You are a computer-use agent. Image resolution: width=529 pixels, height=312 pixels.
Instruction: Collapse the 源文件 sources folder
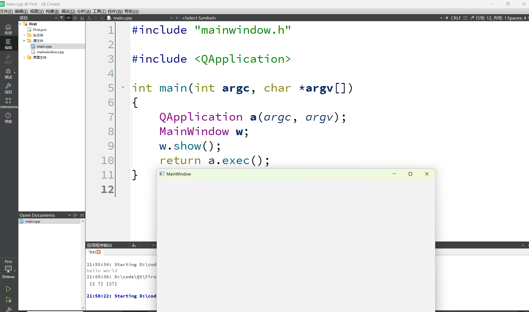[x=24, y=41]
